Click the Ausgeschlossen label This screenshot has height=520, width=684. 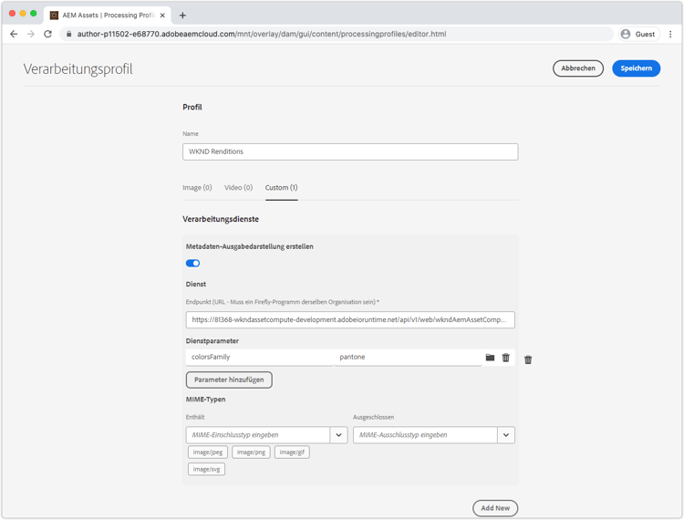pos(373,417)
